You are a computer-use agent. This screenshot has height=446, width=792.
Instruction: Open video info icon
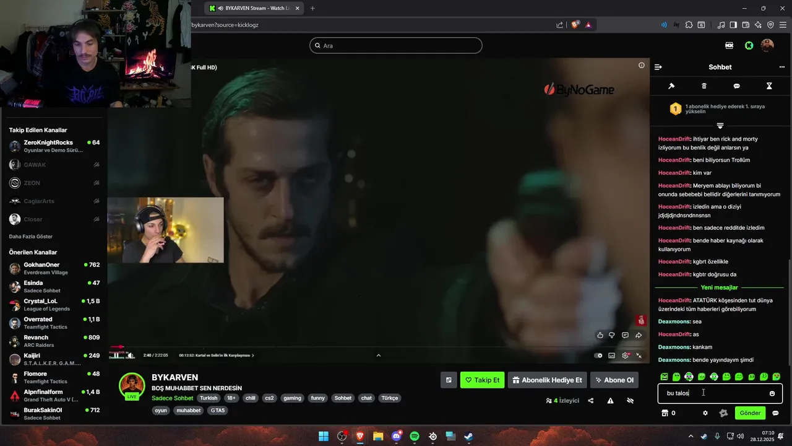coord(642,65)
